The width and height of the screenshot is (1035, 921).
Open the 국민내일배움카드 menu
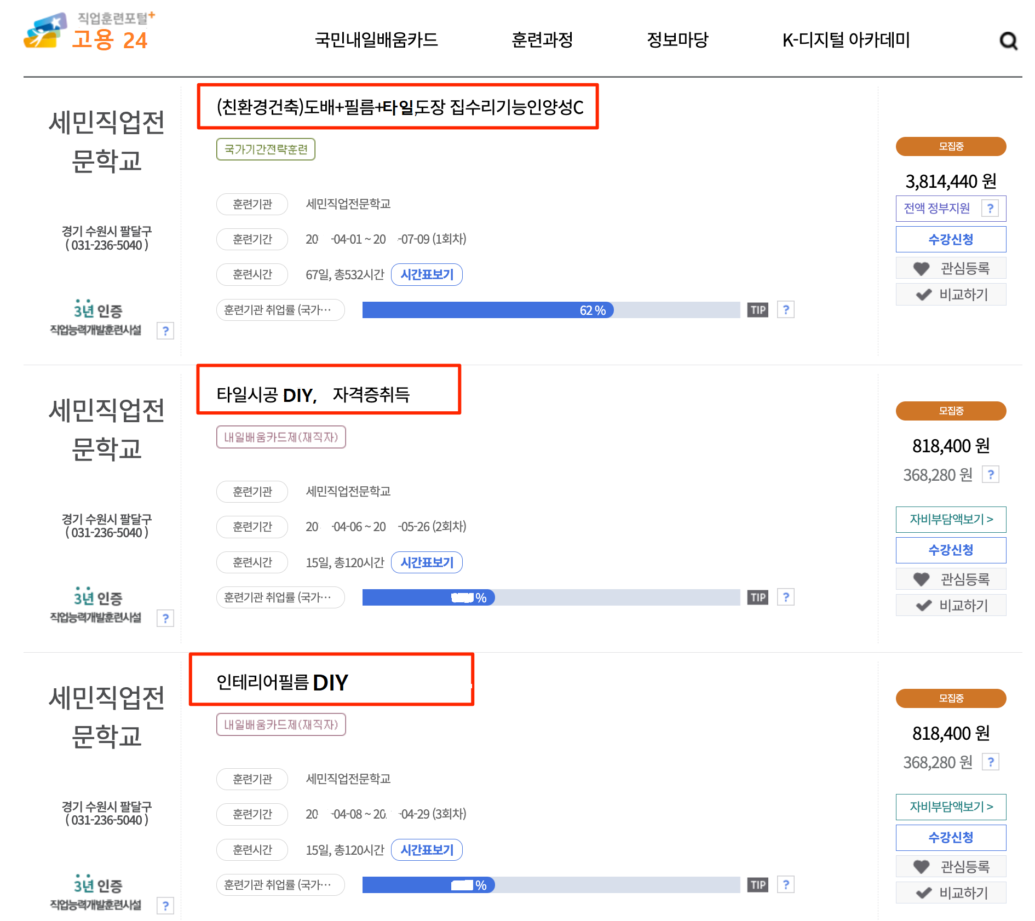click(x=376, y=40)
